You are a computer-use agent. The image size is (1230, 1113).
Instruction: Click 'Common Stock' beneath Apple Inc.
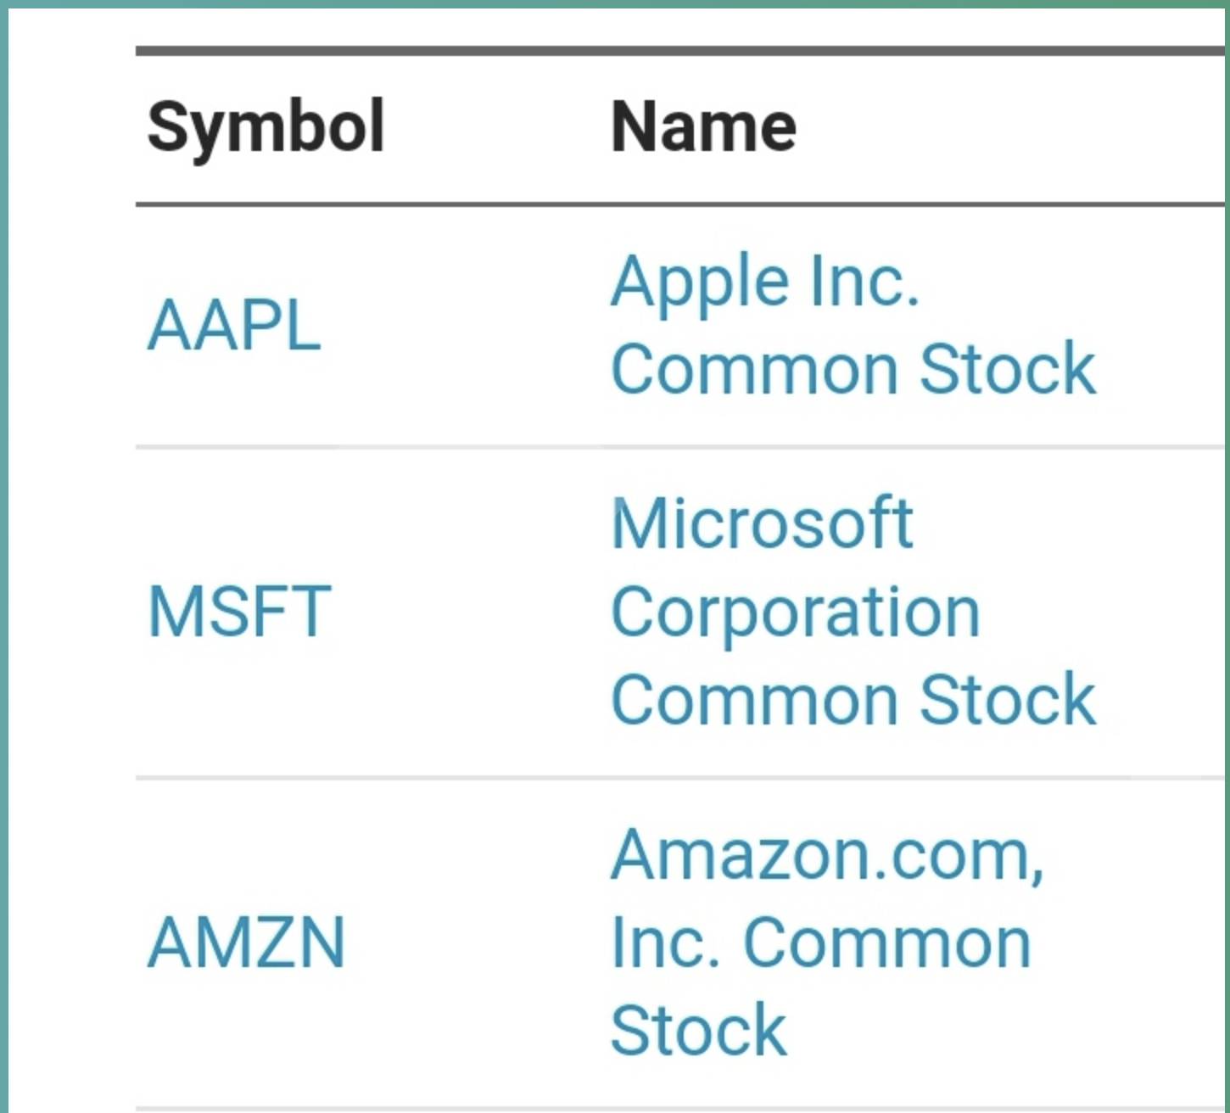point(853,369)
